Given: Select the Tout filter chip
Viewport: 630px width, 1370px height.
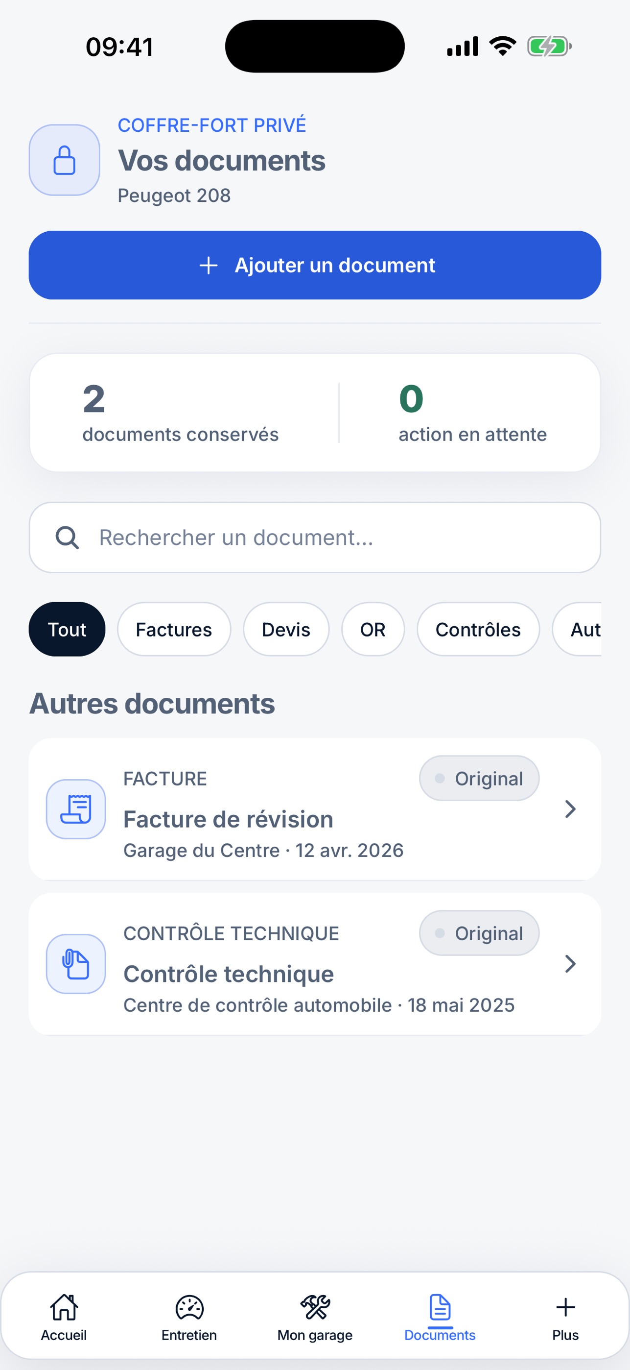Looking at the screenshot, I should (67, 629).
